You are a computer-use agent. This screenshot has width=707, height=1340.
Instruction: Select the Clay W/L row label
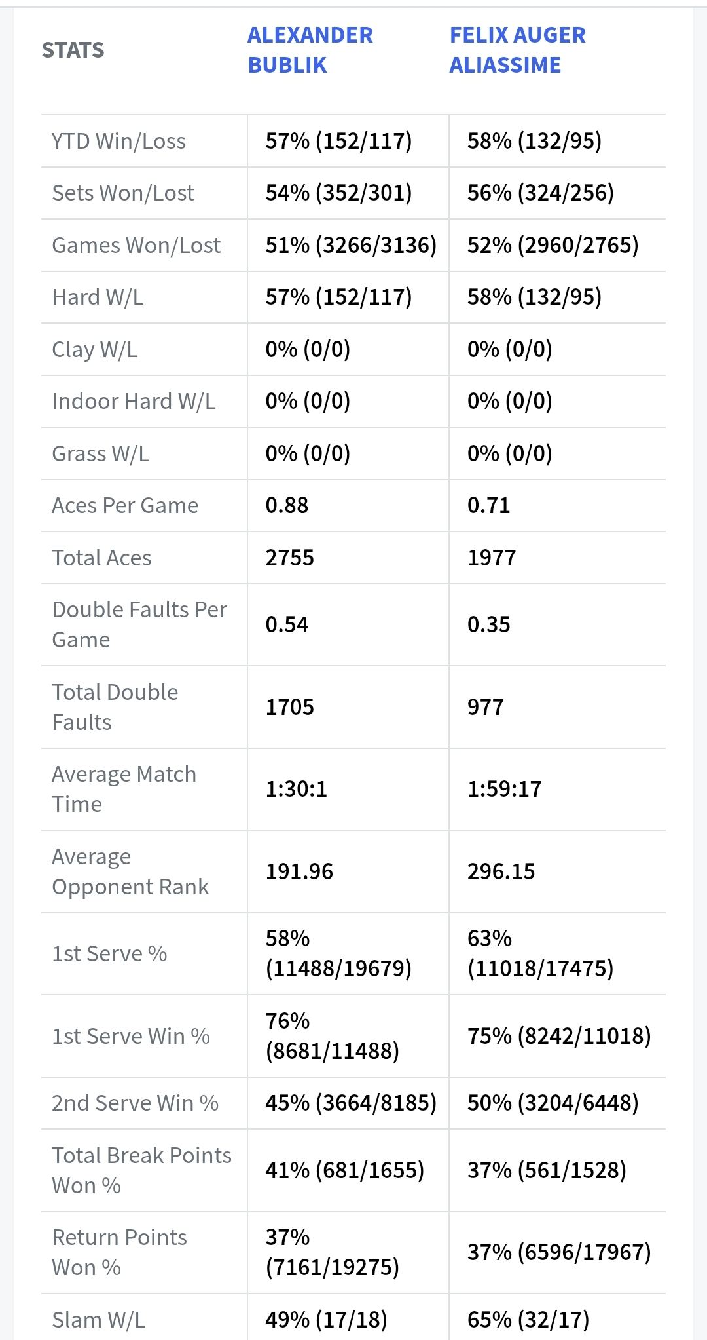(94, 349)
